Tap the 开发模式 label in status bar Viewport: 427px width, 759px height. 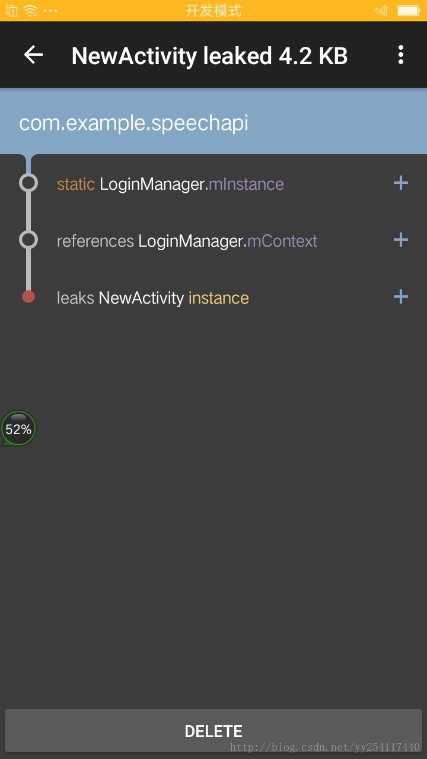(x=213, y=11)
